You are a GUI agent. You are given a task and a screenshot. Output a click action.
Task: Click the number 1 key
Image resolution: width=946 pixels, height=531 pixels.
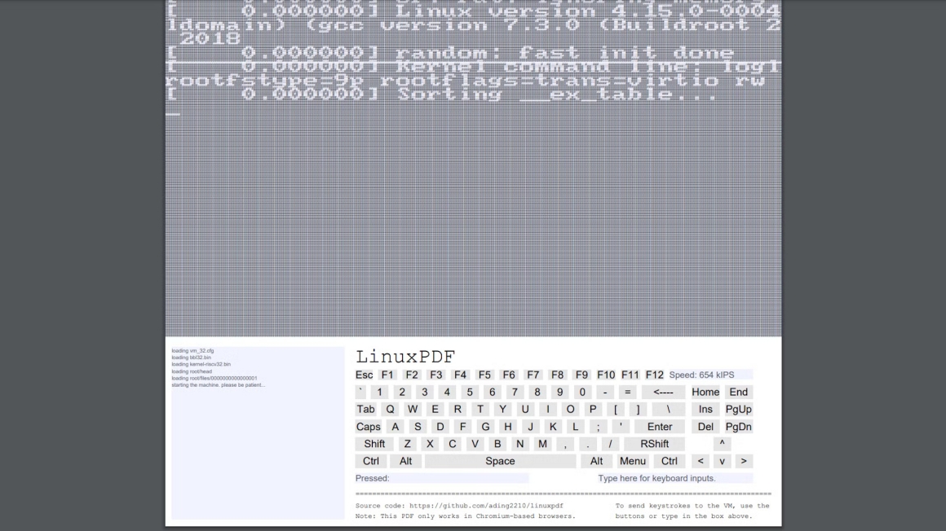379,392
